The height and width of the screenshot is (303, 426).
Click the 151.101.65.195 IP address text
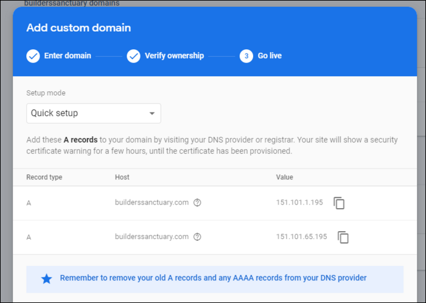pos(301,237)
